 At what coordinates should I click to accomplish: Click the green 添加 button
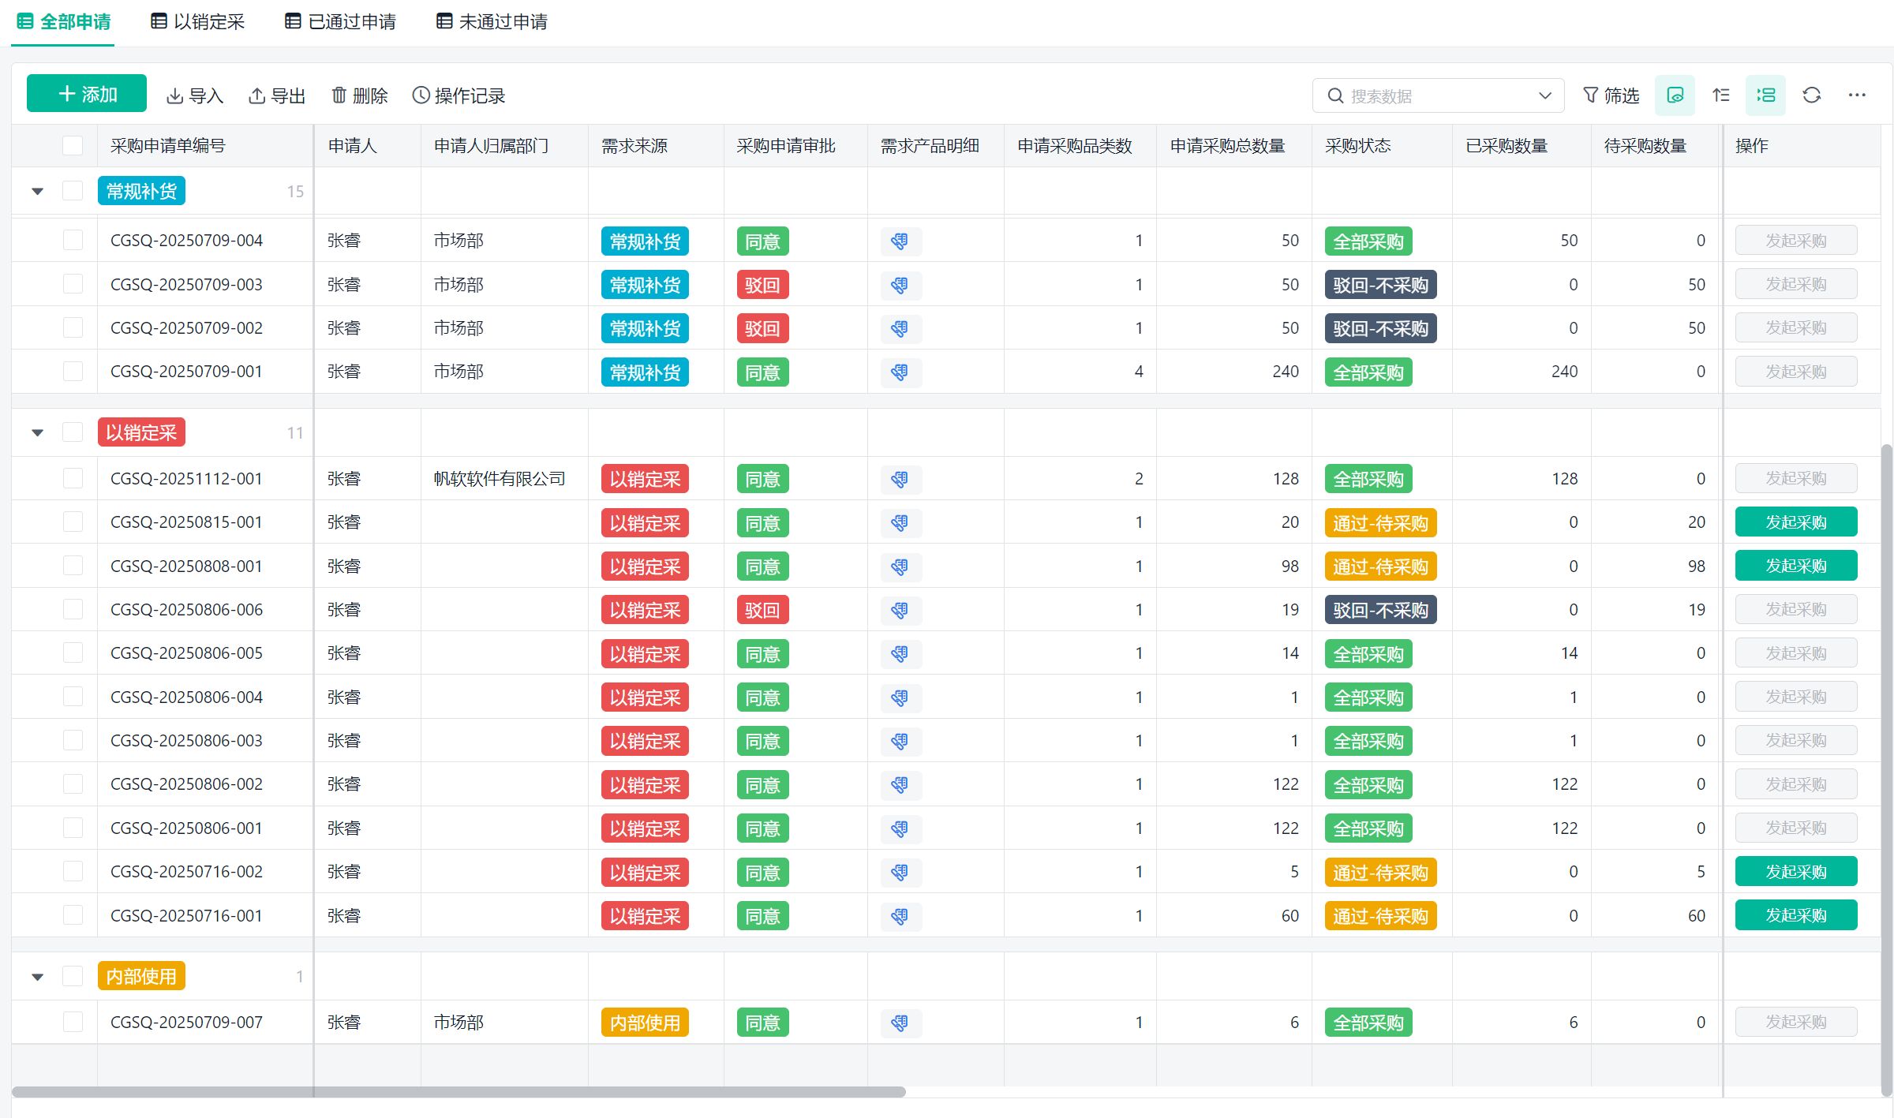(87, 94)
